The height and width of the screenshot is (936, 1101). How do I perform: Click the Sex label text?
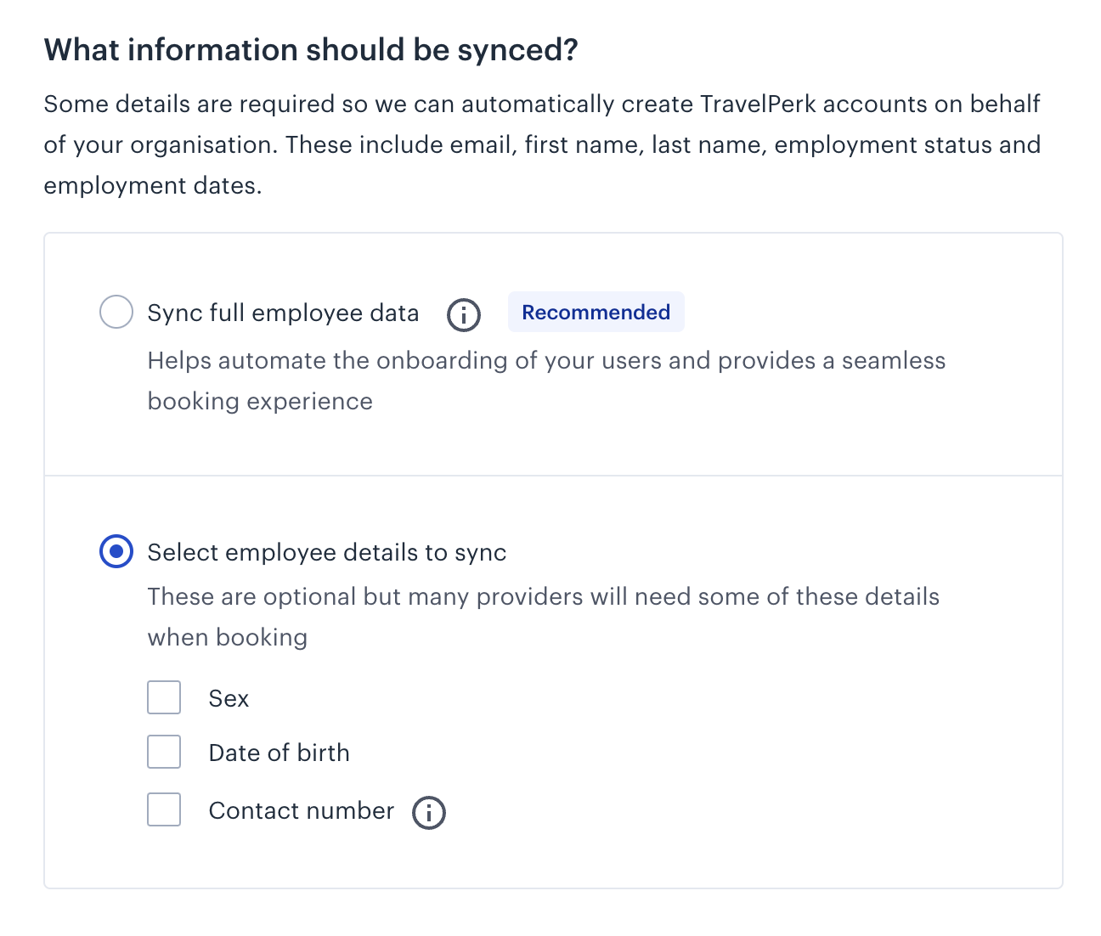229,698
